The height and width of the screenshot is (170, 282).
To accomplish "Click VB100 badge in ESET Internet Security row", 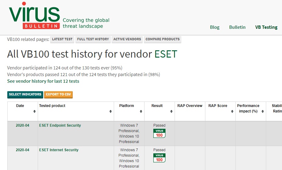I will [x=159, y=158].
